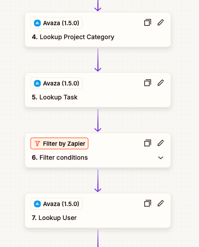
Task: Duplicate the Filter by Zapier step
Action: pos(147,143)
